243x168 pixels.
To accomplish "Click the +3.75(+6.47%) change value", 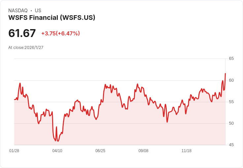I will pyautogui.click(x=60, y=33).
